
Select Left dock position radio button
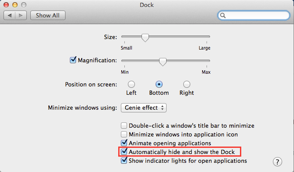coord(131,84)
